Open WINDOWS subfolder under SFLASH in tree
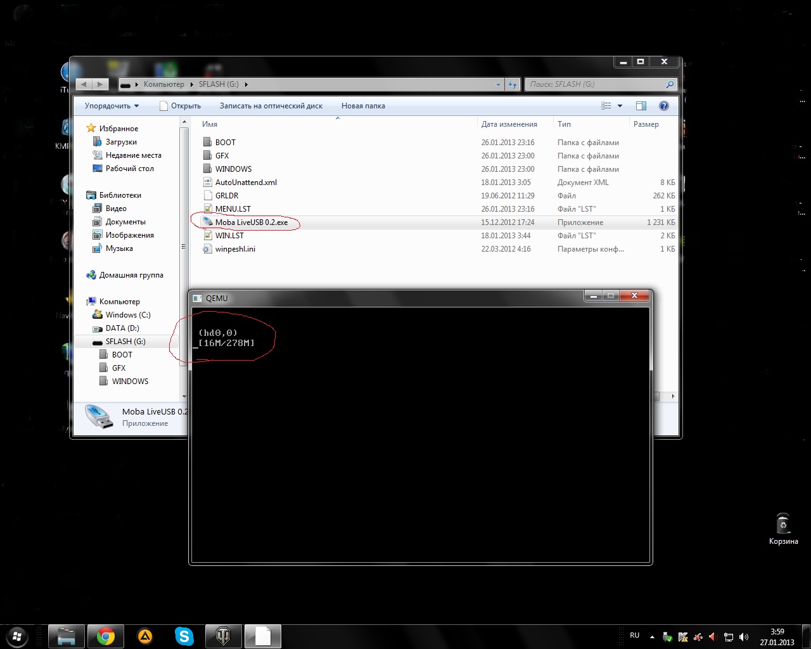The image size is (811, 649). [130, 382]
